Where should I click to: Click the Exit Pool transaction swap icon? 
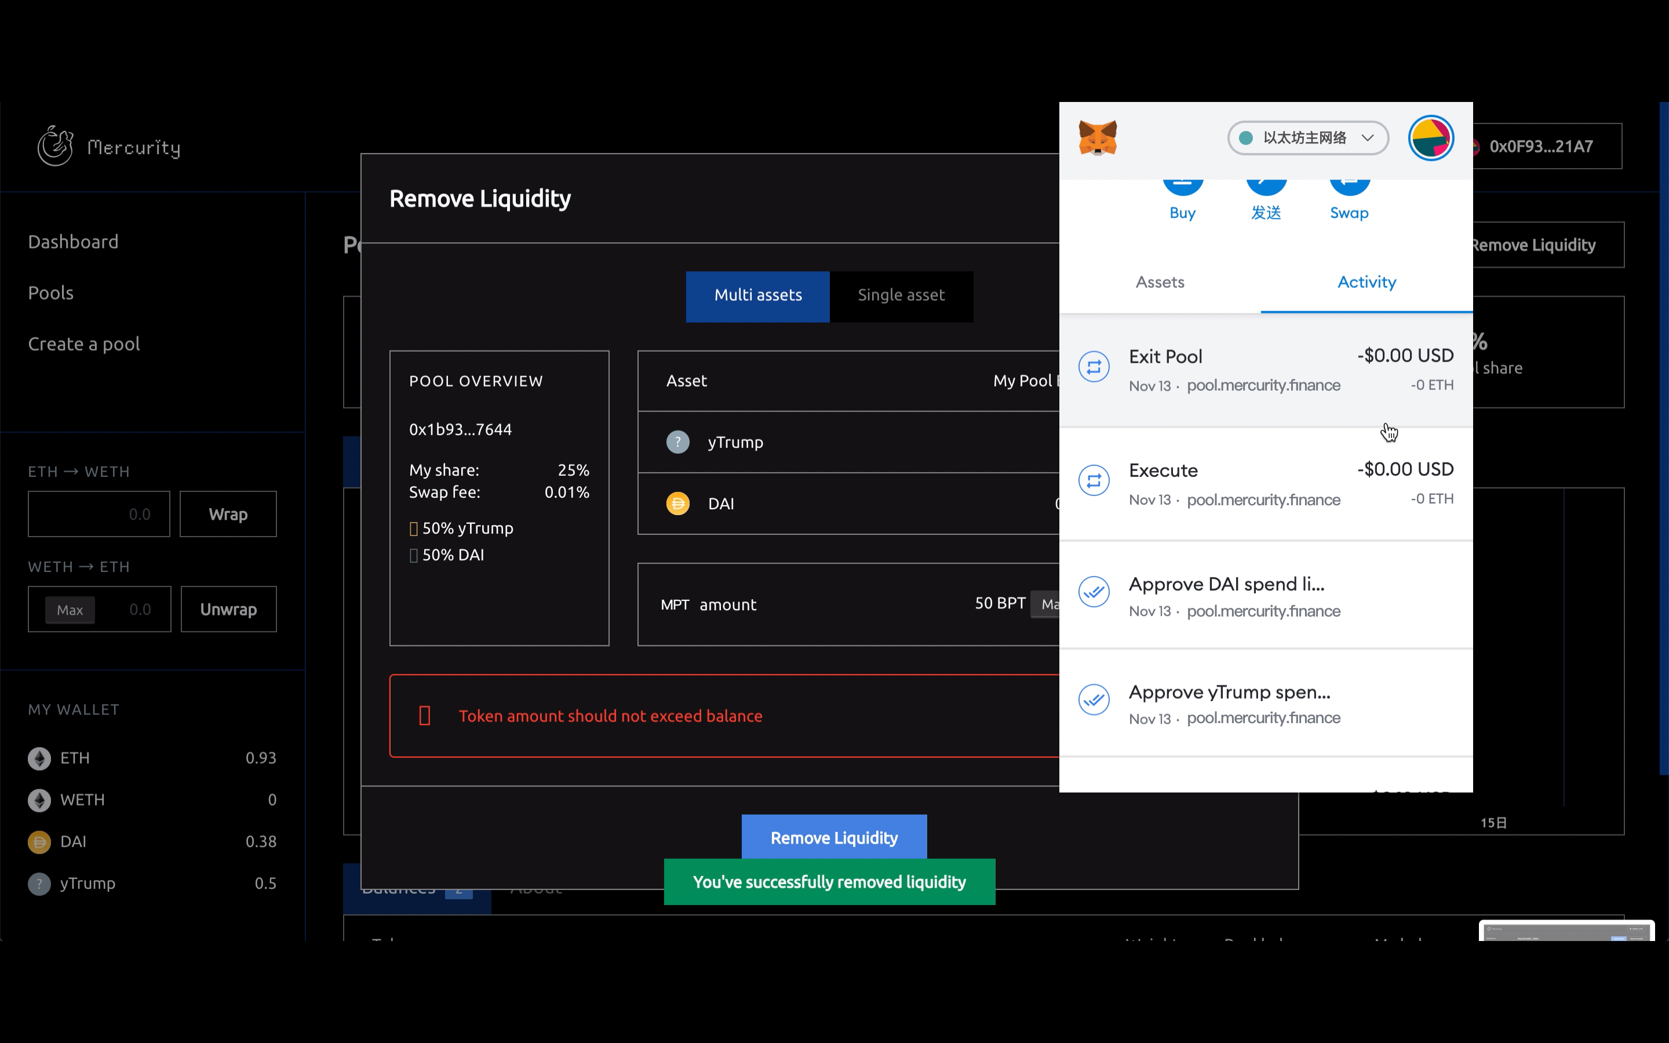point(1094,367)
